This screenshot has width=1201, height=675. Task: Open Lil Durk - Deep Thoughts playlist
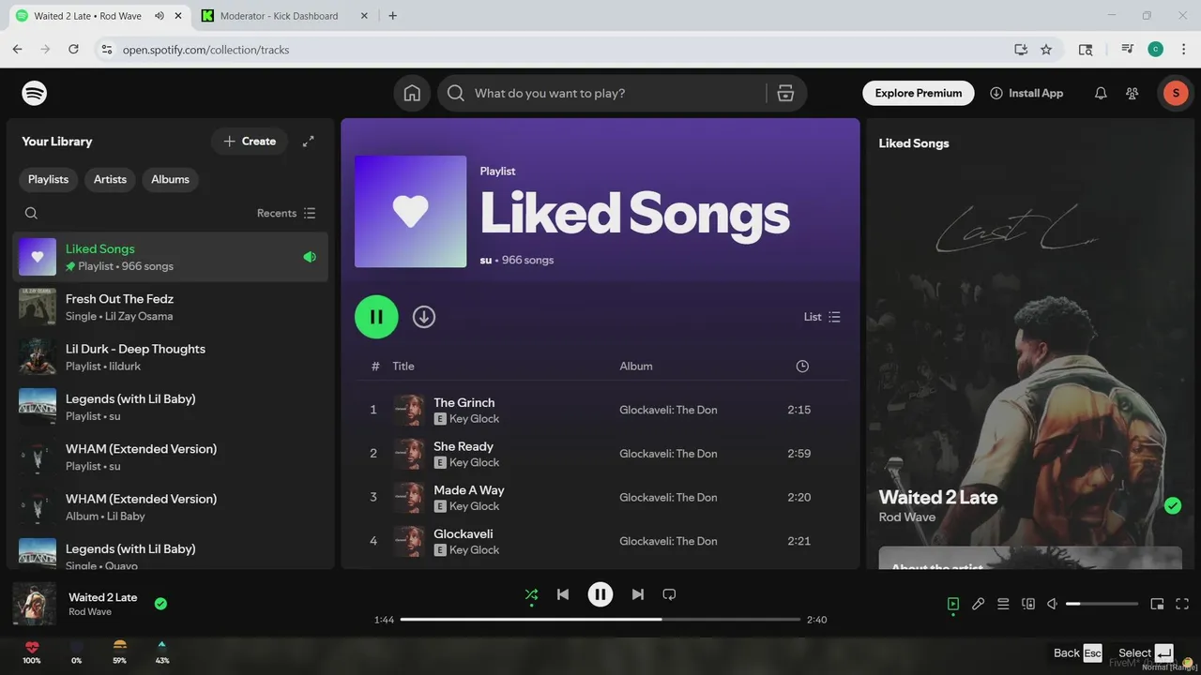(x=171, y=357)
